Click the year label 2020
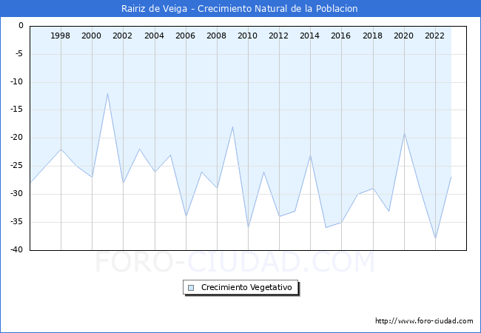Screen dimensions: 481x333 [403, 36]
